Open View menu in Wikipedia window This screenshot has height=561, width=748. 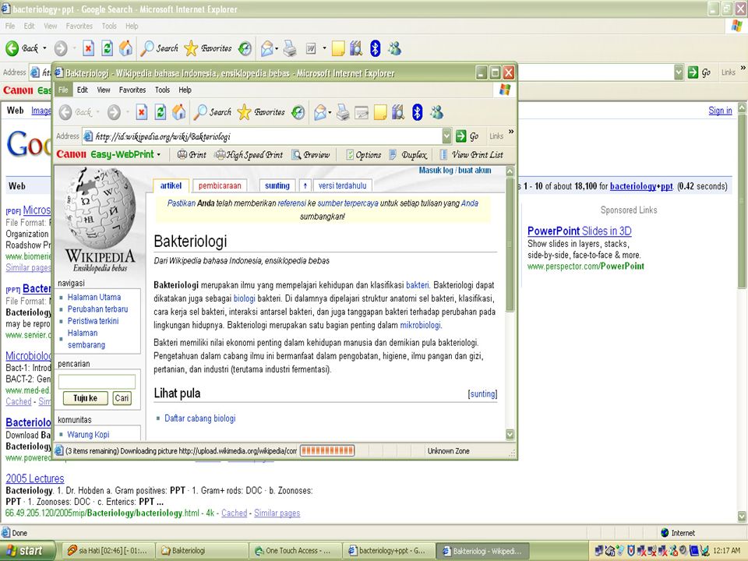(x=104, y=90)
